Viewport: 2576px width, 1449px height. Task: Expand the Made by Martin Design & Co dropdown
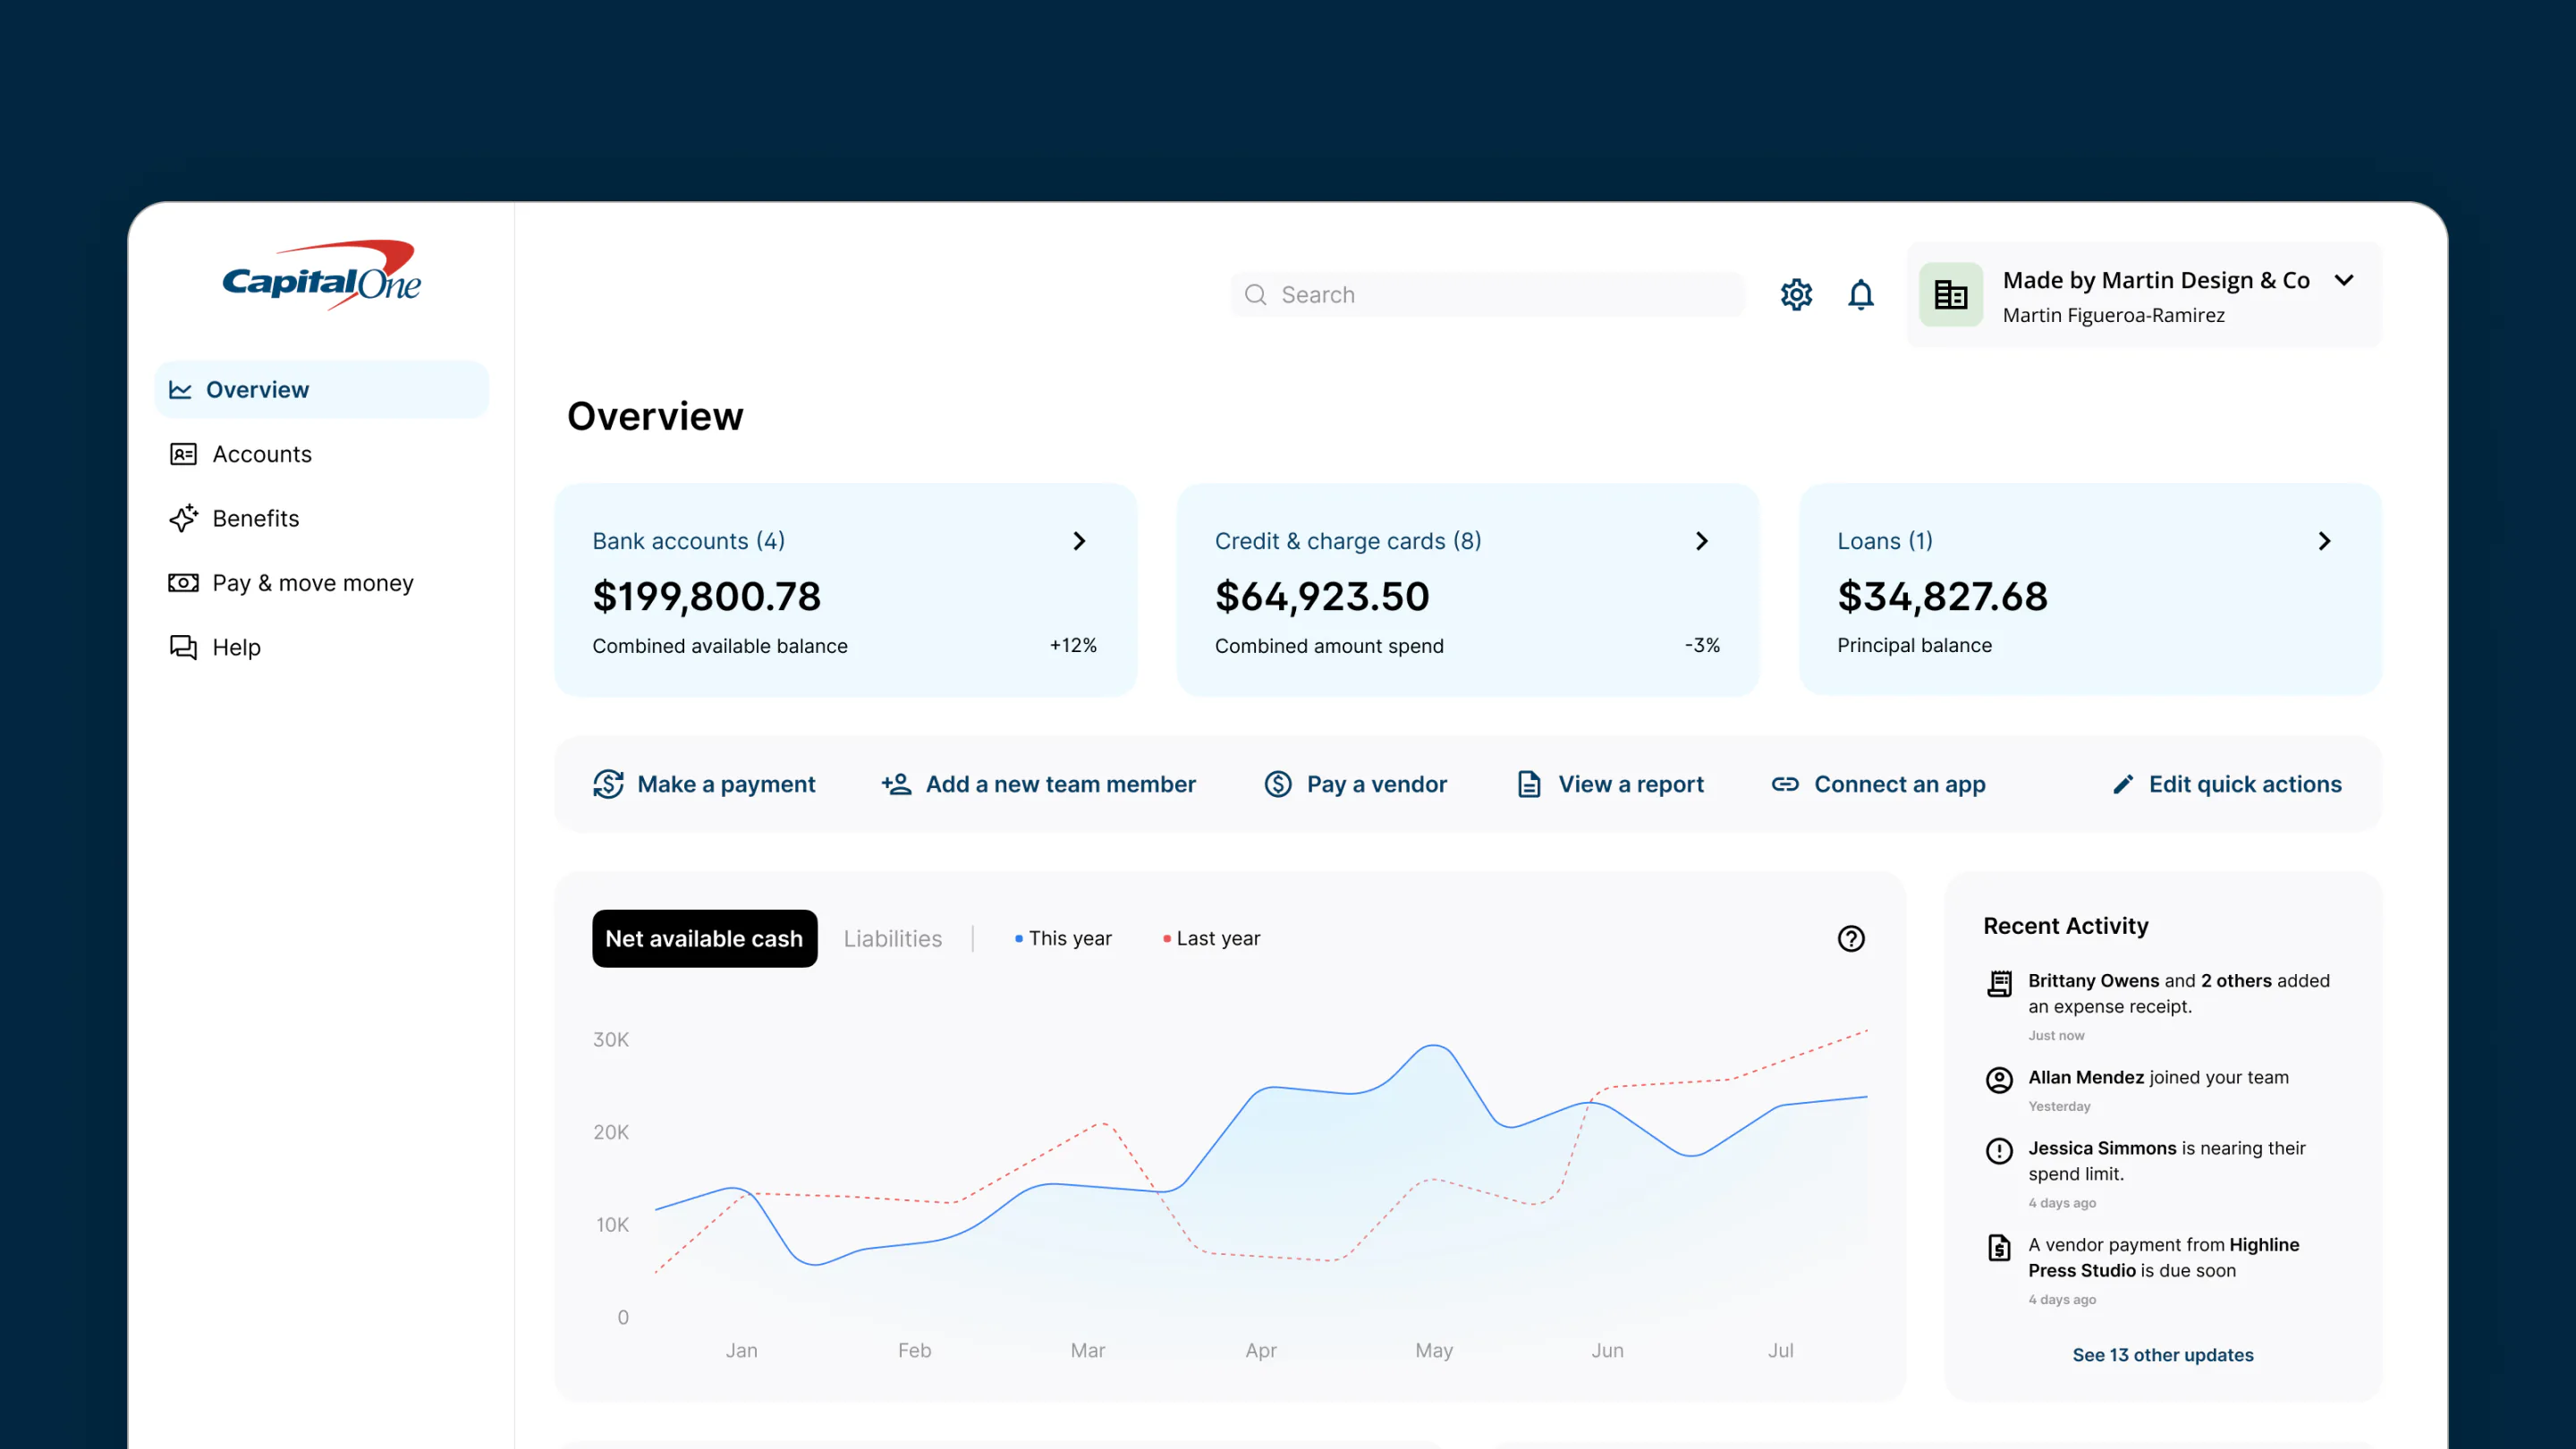(2344, 280)
